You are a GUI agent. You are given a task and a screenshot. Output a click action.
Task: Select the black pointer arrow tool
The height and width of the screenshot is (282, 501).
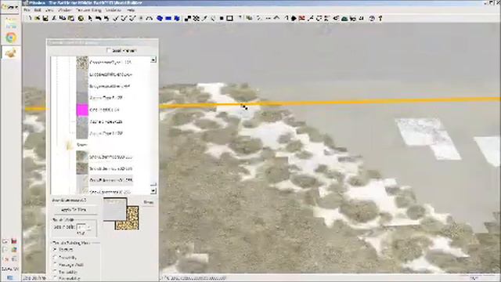(x=90, y=18)
